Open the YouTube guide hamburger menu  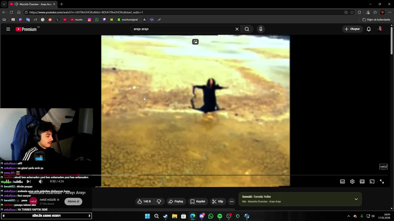pyautogui.click(x=8, y=29)
